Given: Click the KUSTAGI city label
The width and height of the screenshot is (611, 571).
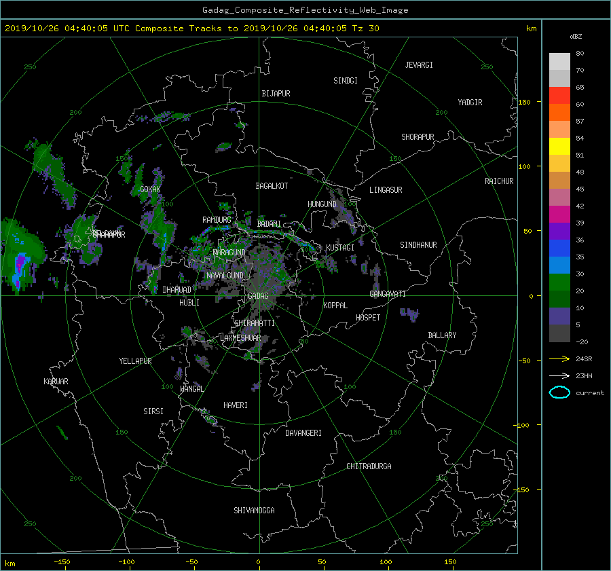Looking at the screenshot, I should pyautogui.click(x=340, y=248).
